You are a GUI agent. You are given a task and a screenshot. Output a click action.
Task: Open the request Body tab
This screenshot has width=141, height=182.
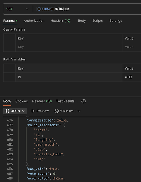(82, 21)
